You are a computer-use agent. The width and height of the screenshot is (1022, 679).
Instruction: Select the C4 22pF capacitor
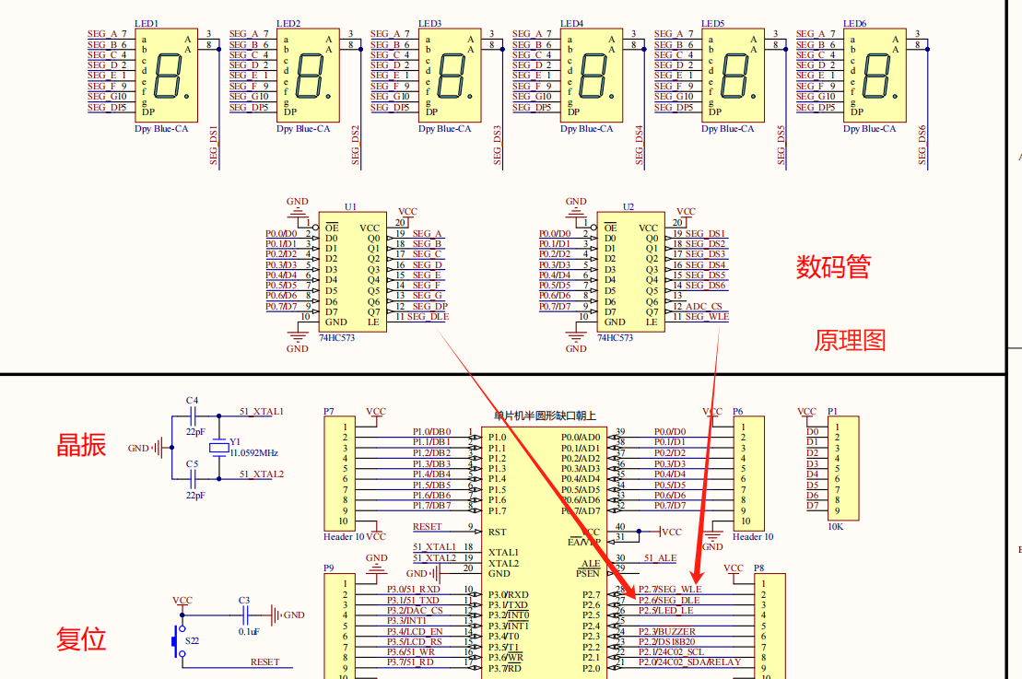click(193, 416)
